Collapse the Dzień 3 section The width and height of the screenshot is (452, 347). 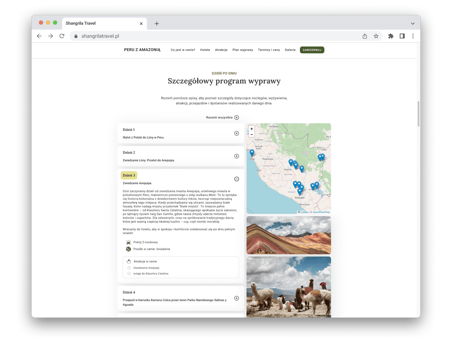[x=237, y=179]
